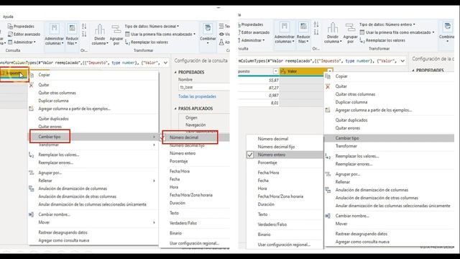Click the Nombre field containing tb_base
Screen dimensions: 460x259
click(x=204, y=87)
